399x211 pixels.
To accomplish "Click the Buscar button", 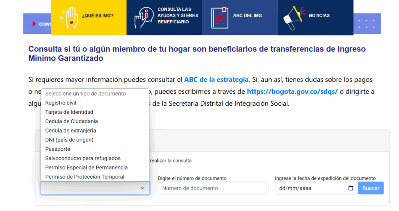I will pyautogui.click(x=371, y=188).
